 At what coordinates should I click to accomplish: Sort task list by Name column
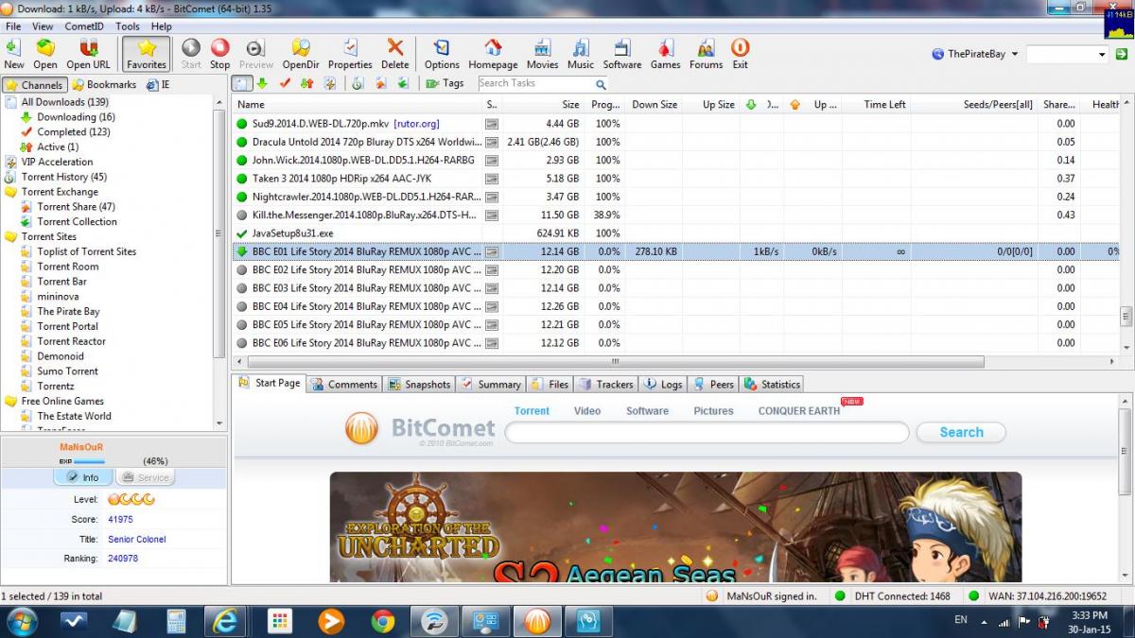[357, 105]
